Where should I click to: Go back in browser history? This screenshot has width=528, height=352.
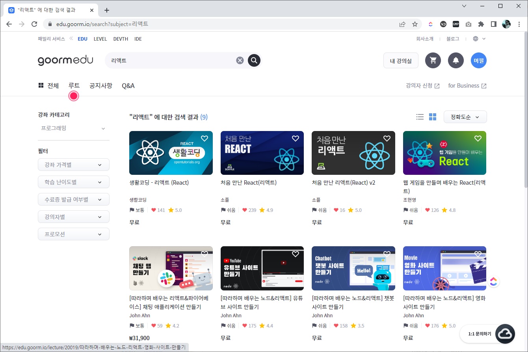click(9, 24)
